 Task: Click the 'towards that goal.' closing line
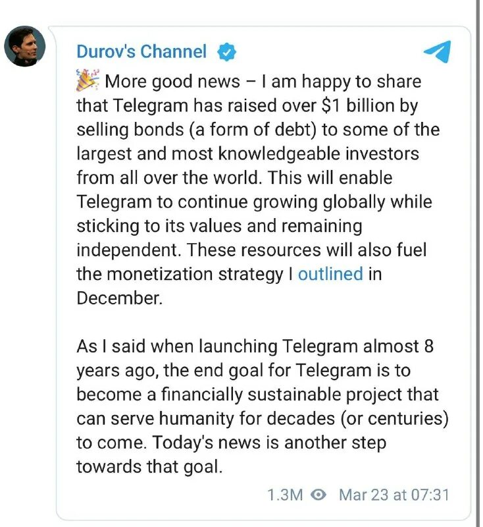pyautogui.click(x=149, y=466)
